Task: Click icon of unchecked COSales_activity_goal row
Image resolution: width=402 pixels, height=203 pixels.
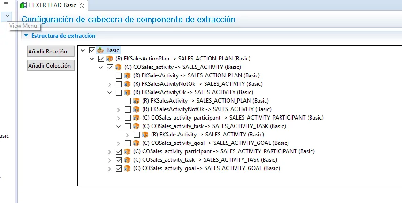Action: [x=137, y=143]
